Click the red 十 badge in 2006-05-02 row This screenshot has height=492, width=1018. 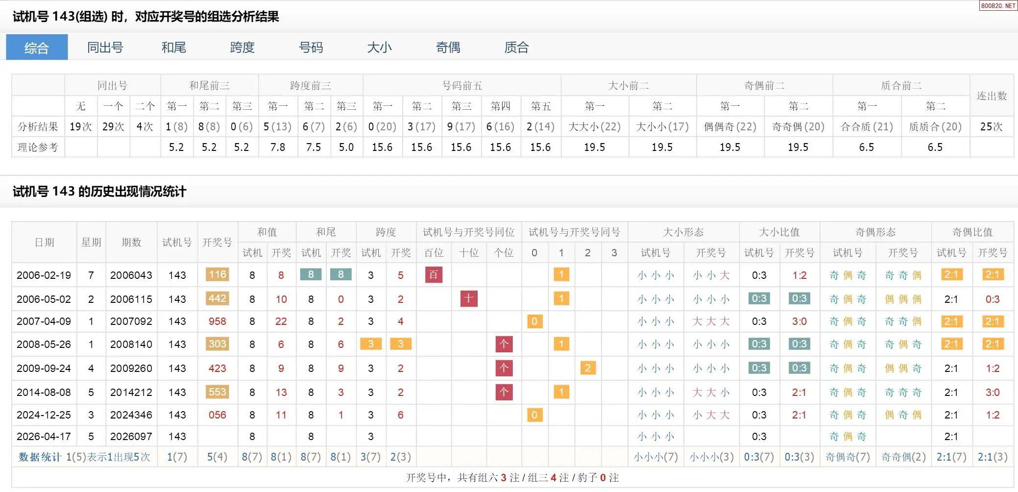click(469, 299)
